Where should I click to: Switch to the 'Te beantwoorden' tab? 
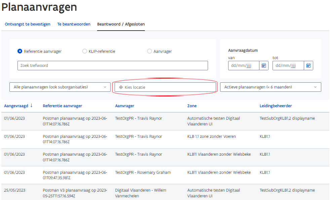click(74, 24)
